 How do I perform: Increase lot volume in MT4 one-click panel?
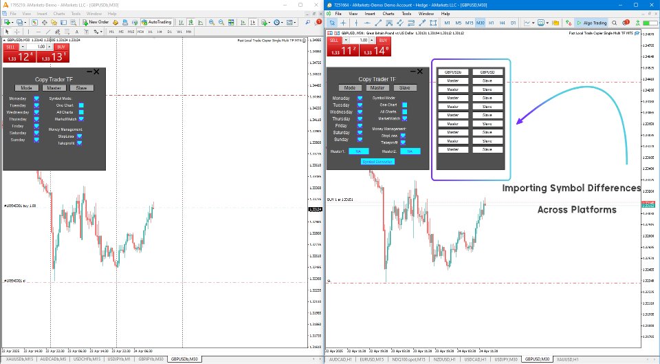pyautogui.click(x=49, y=47)
